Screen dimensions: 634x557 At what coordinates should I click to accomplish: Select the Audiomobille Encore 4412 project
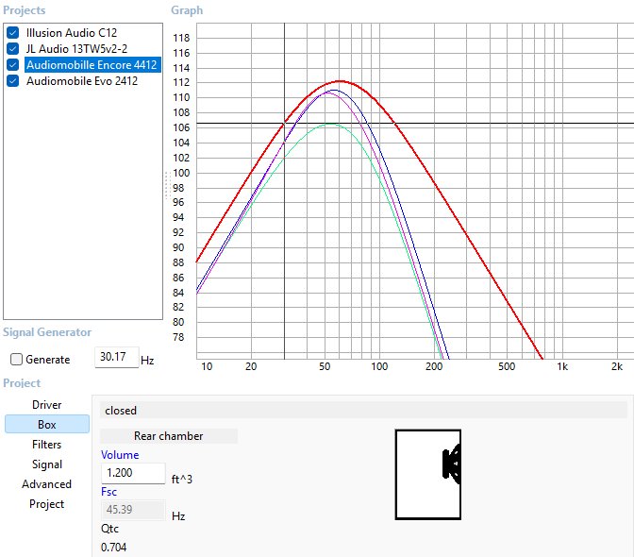point(92,65)
